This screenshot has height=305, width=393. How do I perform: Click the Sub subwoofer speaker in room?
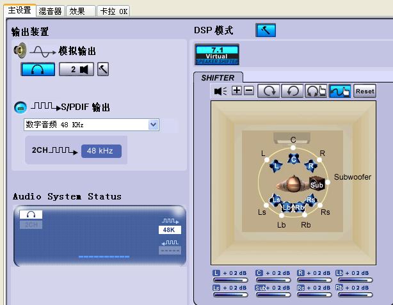pyautogui.click(x=317, y=185)
